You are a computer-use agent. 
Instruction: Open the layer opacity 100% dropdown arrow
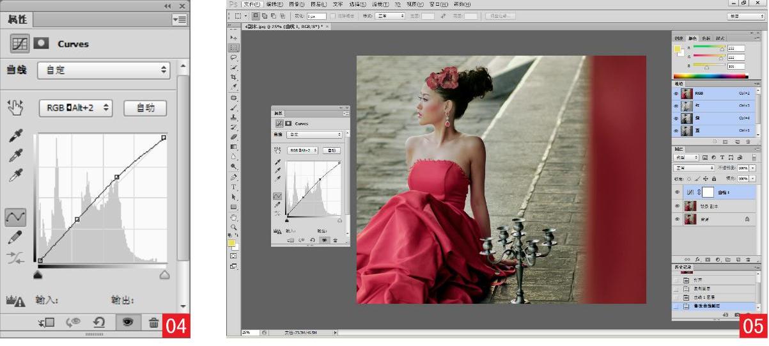(x=753, y=168)
